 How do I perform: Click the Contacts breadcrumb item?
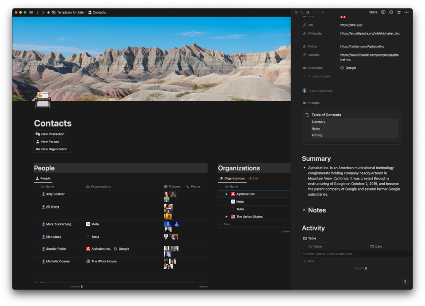(x=97, y=12)
